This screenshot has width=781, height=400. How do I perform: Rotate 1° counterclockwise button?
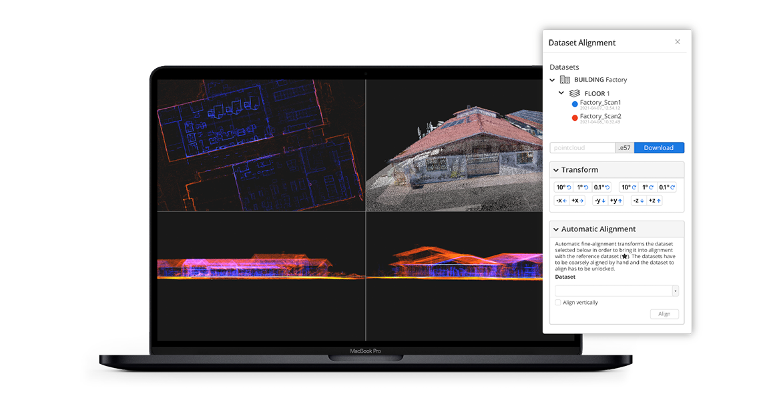pos(582,187)
